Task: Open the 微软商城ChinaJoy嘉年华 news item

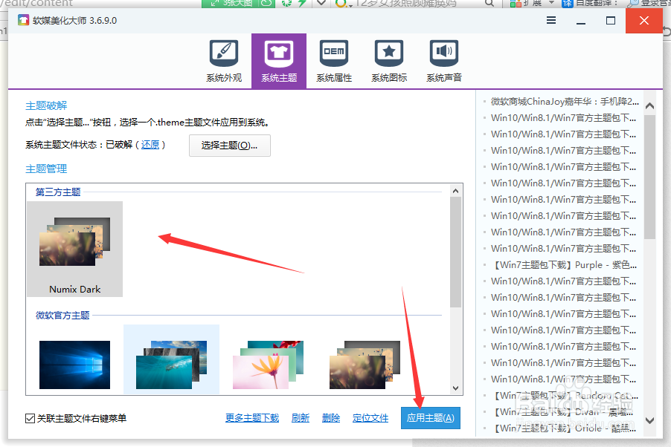Action: 565,102
